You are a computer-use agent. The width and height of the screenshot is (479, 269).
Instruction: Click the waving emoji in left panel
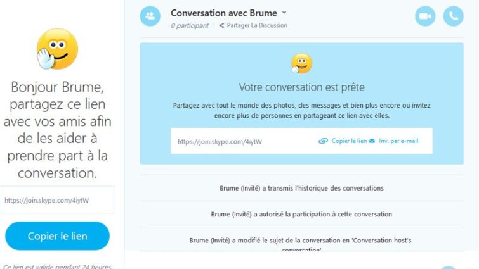click(57, 49)
